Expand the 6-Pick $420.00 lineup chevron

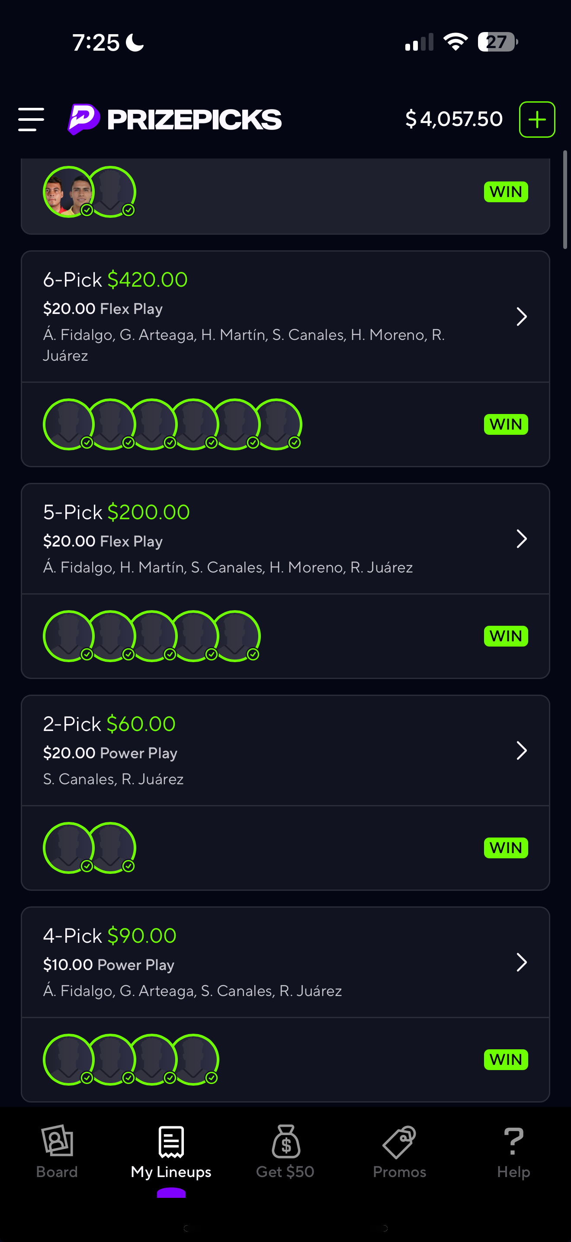pos(521,317)
